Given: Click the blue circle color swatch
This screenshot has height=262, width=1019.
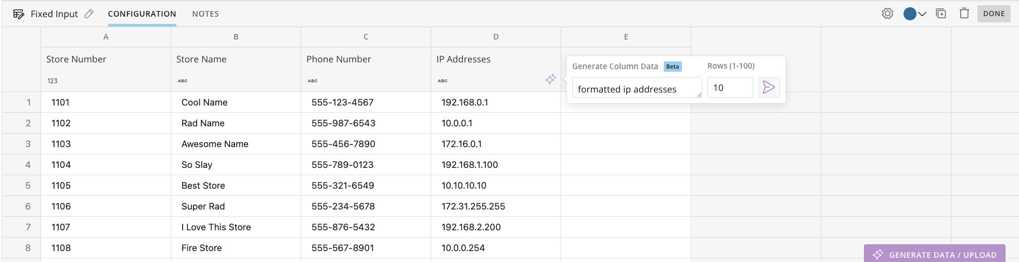Looking at the screenshot, I should click(910, 14).
